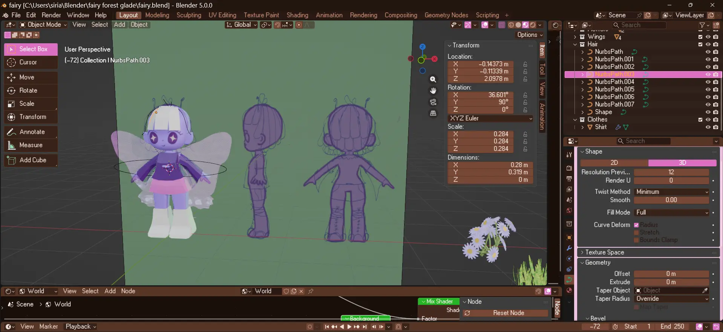Open the Twist Method dropdown
Viewport: 723px width, 332px height.
pyautogui.click(x=672, y=192)
